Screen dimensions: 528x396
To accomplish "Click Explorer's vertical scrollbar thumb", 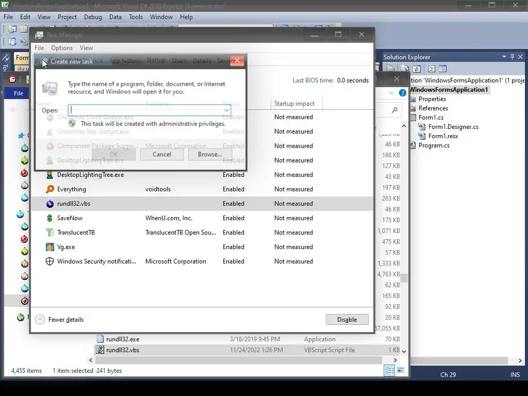I will 404,278.
